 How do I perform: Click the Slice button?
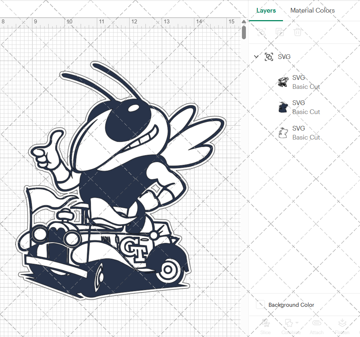click(265, 327)
